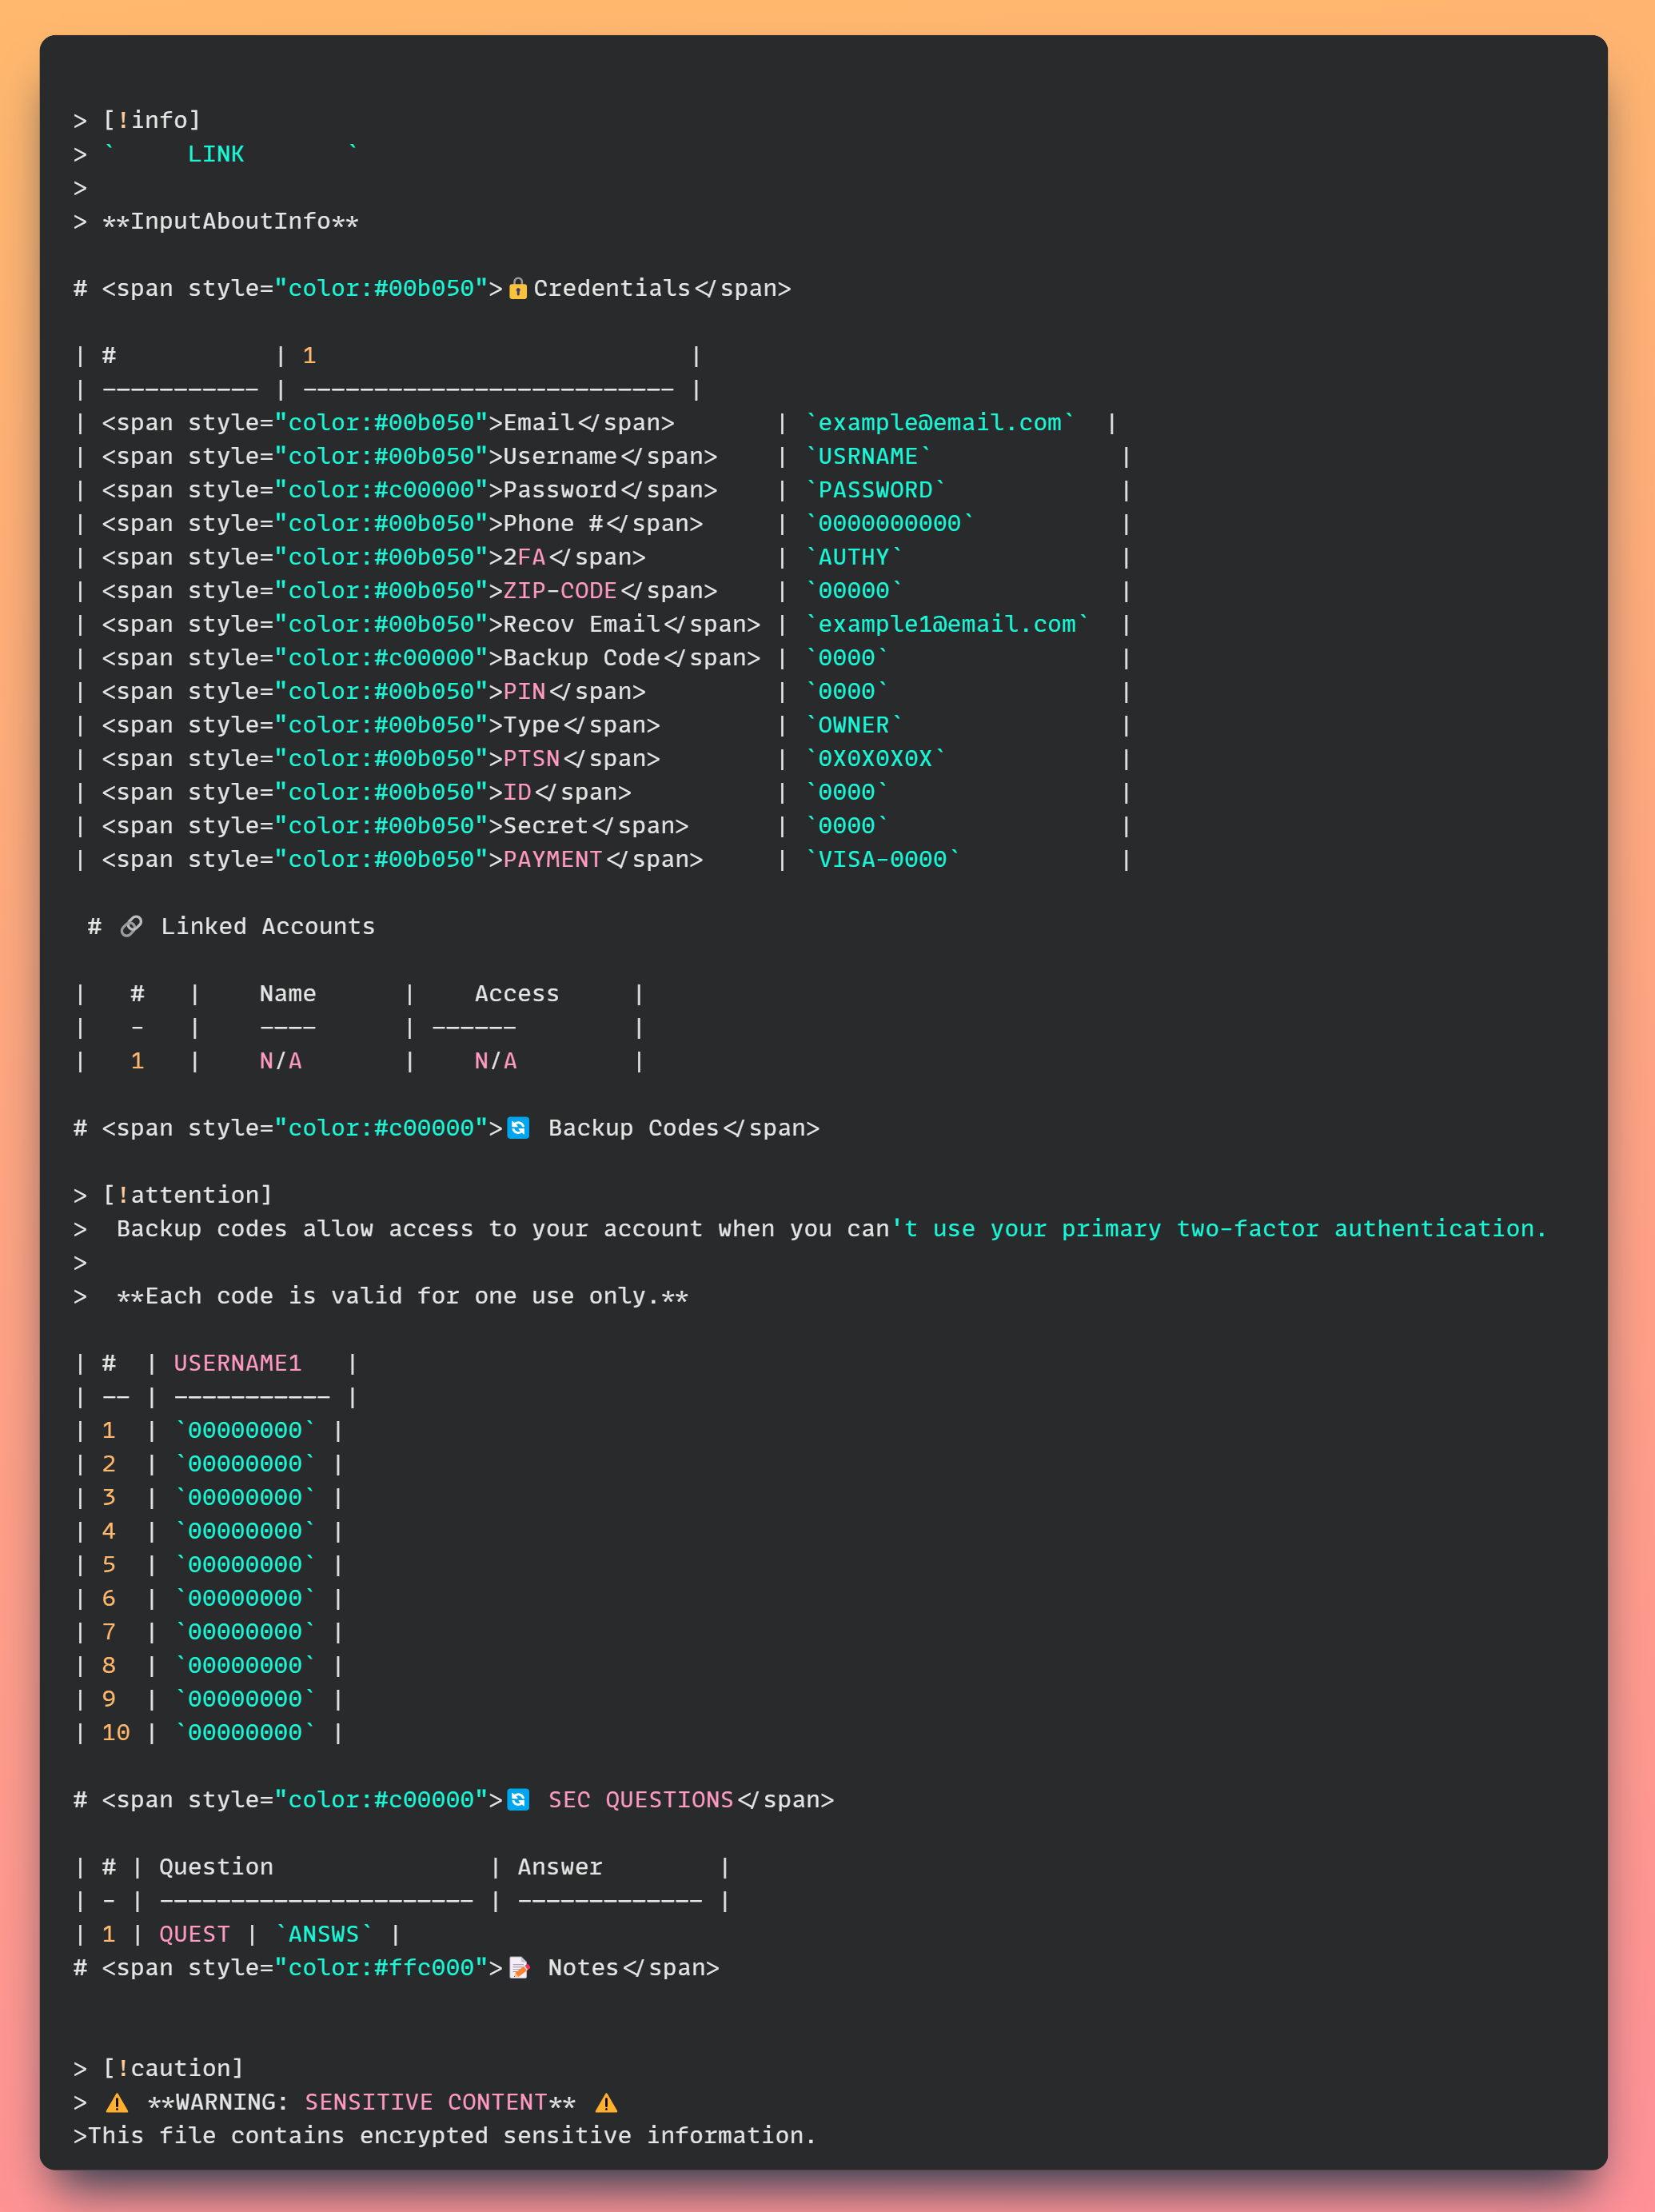Click the VISA-0000 payment value
The image size is (1655, 2212).
(x=882, y=860)
